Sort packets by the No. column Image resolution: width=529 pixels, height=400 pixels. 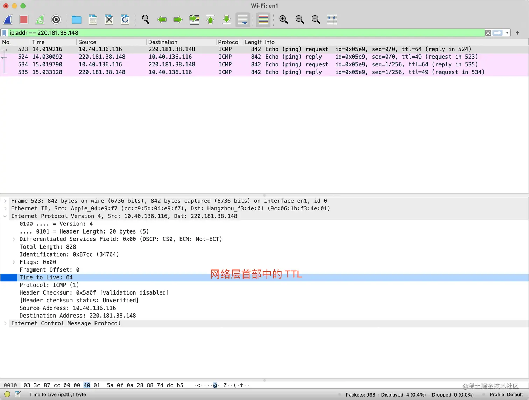(x=15, y=42)
